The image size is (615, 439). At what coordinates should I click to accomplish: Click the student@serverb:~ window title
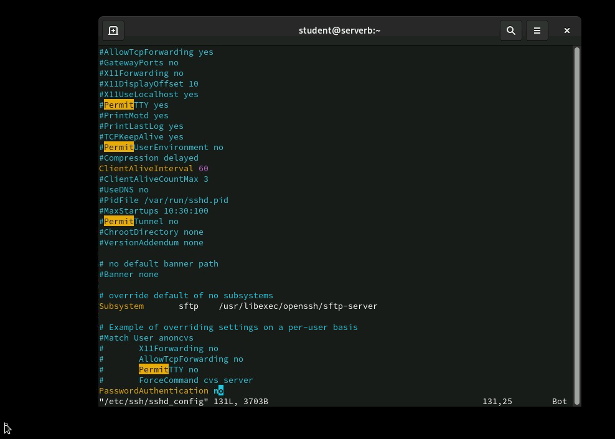coord(340,30)
